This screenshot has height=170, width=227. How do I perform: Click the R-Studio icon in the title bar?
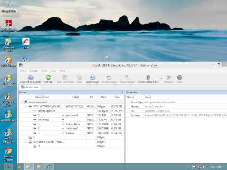pos(21,65)
